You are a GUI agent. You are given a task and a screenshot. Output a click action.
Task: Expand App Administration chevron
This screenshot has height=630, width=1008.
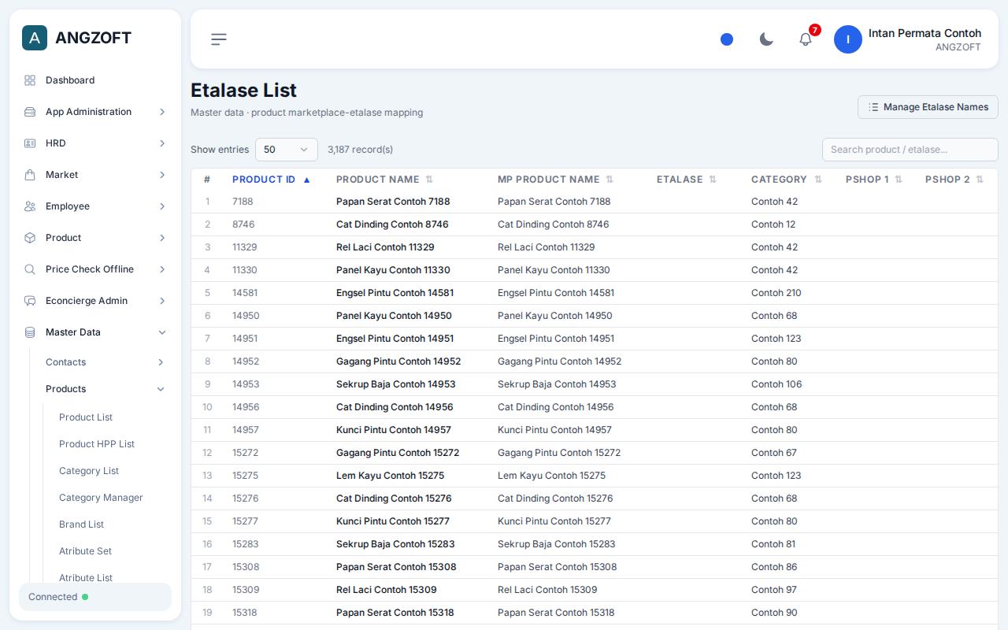click(162, 112)
